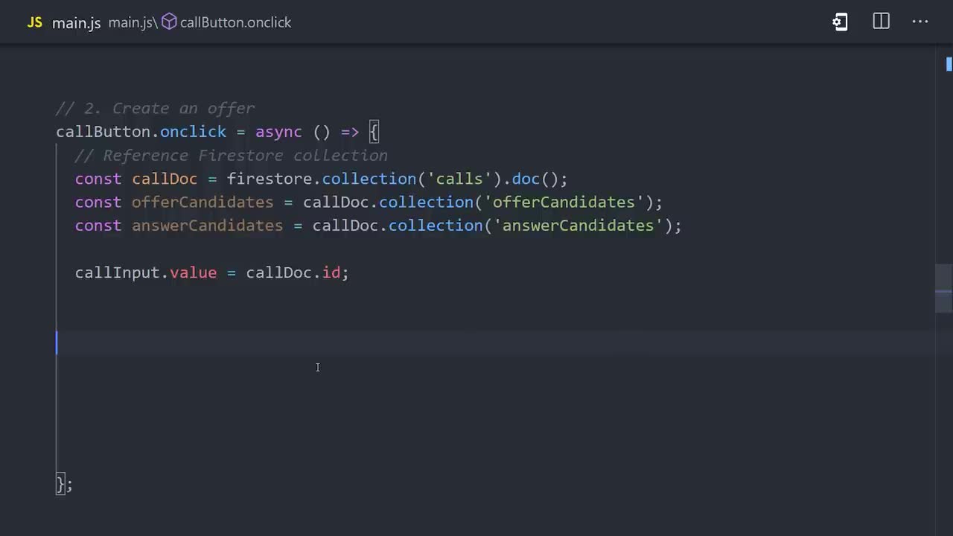Click the 'callDoc' constant declaration name
The height and width of the screenshot is (536, 953).
[x=165, y=179]
